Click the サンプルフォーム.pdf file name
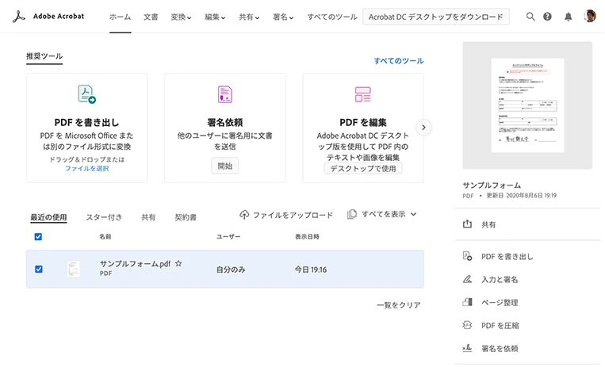Viewport: 605px width, 367px height. [135, 264]
